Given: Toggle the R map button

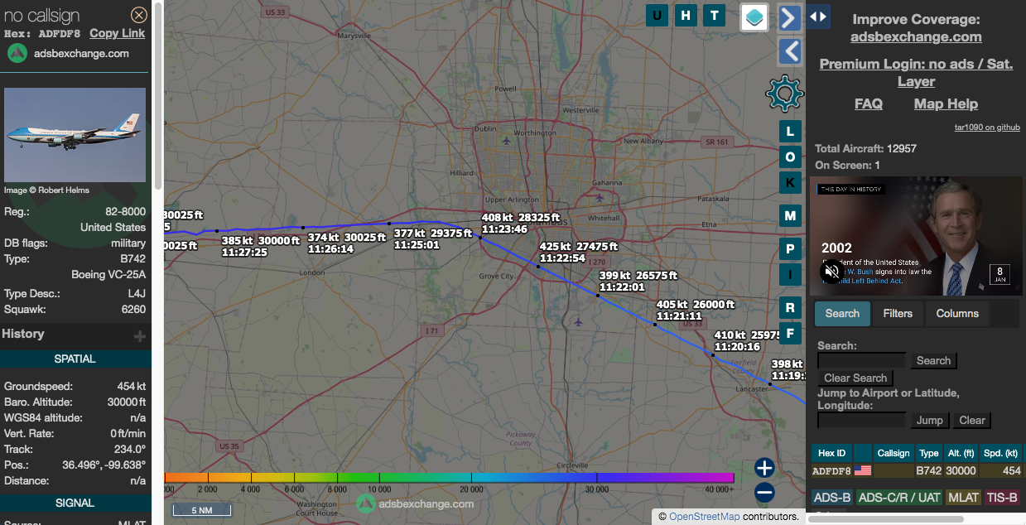Looking at the screenshot, I should (790, 308).
